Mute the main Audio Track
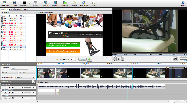The width and height of the screenshot is (187, 103). click(x=13, y=88)
